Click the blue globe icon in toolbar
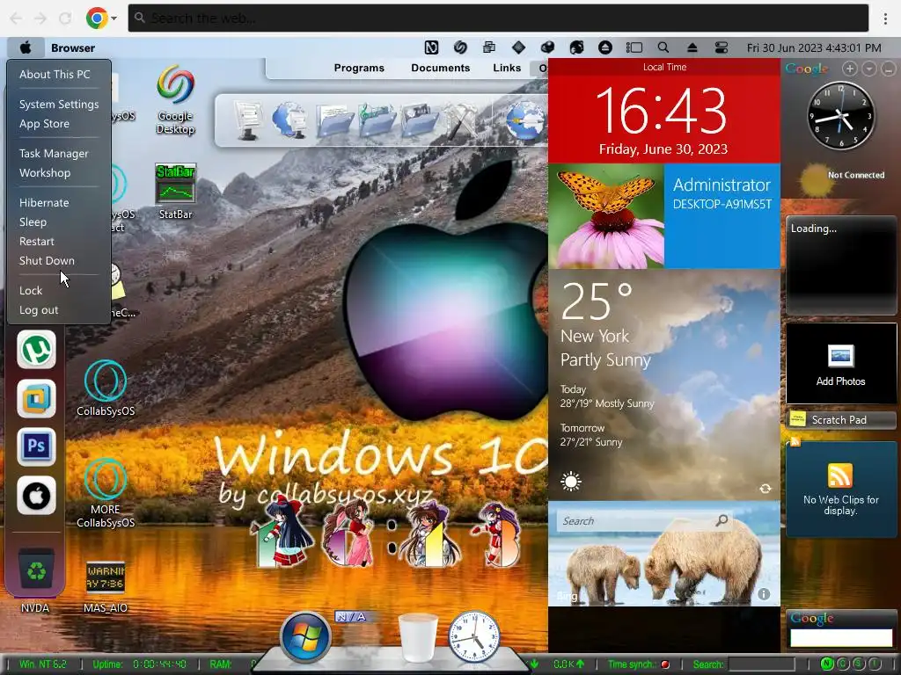Image resolution: width=901 pixels, height=675 pixels. click(x=525, y=120)
